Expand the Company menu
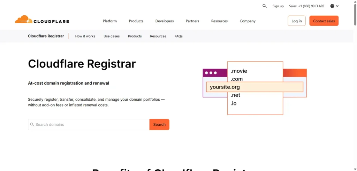The image size is (357, 171). [x=248, y=21]
